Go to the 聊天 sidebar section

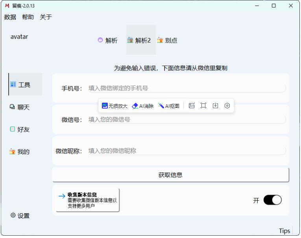coord(20,107)
